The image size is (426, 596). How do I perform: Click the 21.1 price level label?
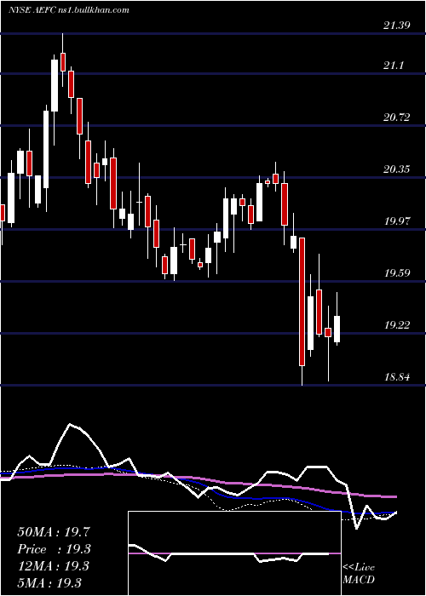click(x=394, y=66)
